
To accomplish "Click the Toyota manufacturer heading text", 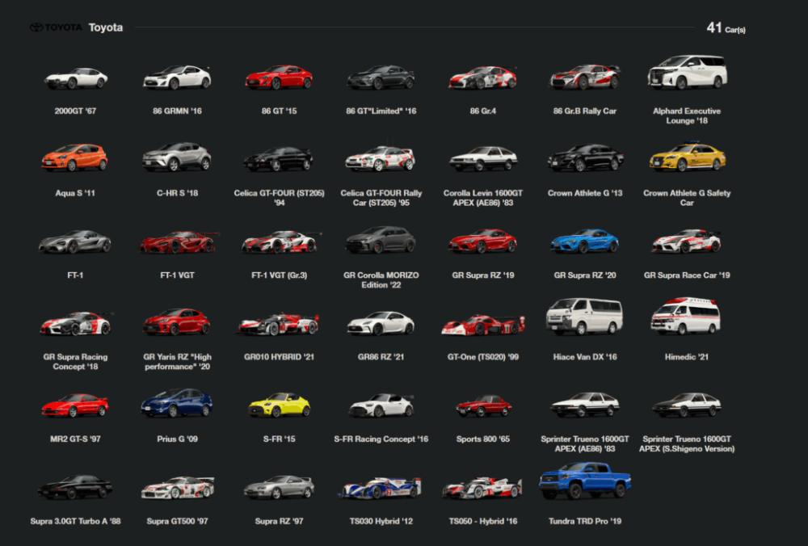I will [x=106, y=27].
